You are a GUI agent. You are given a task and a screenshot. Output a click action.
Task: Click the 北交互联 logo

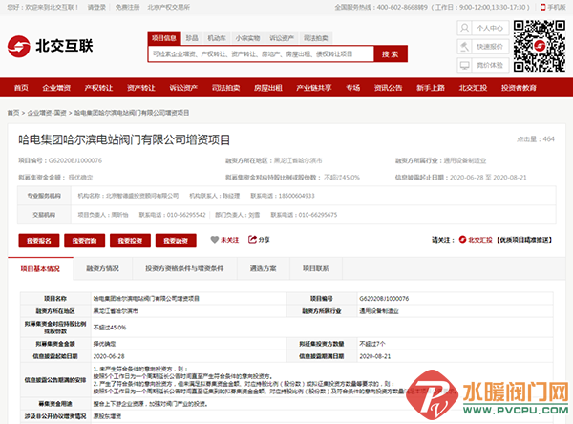tap(50, 47)
